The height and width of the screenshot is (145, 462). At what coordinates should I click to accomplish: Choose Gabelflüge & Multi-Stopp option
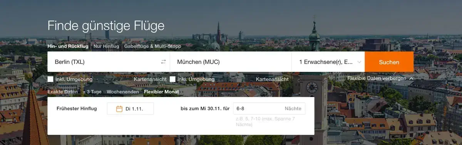click(152, 46)
